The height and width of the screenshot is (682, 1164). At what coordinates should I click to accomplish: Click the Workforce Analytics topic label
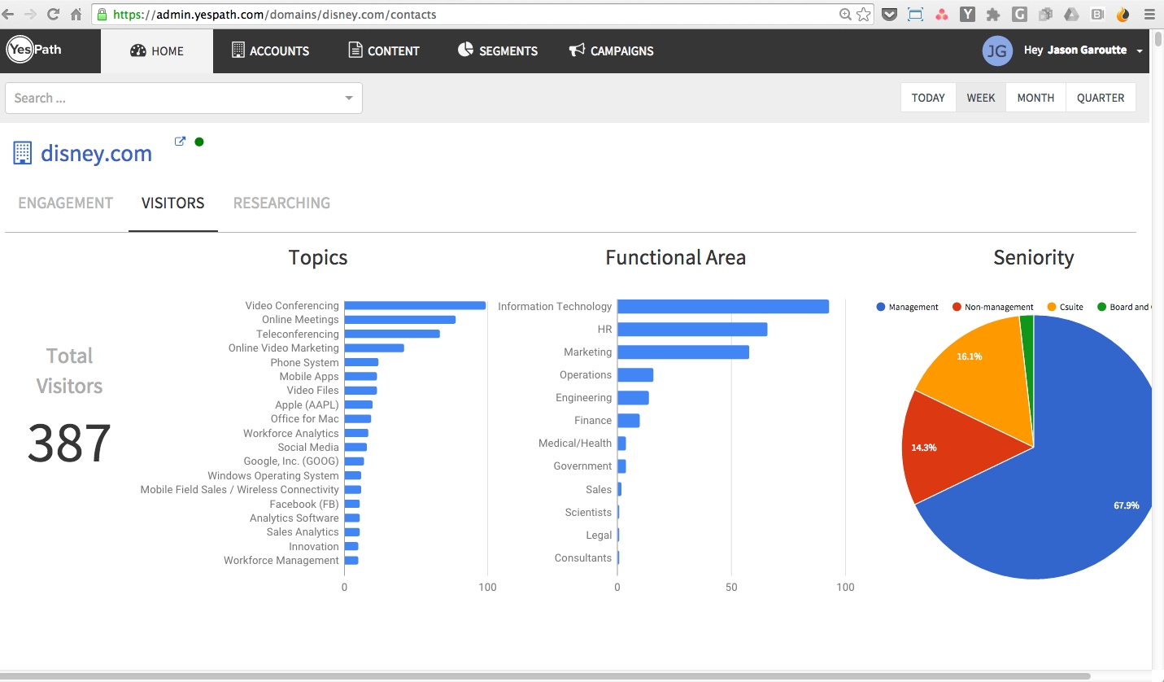click(290, 434)
